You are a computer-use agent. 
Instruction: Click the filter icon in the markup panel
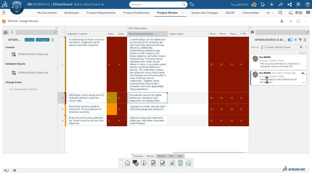point(300,40)
